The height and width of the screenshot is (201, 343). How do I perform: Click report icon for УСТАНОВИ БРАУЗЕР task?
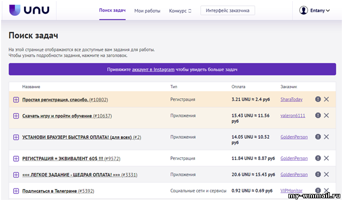tap(318, 137)
